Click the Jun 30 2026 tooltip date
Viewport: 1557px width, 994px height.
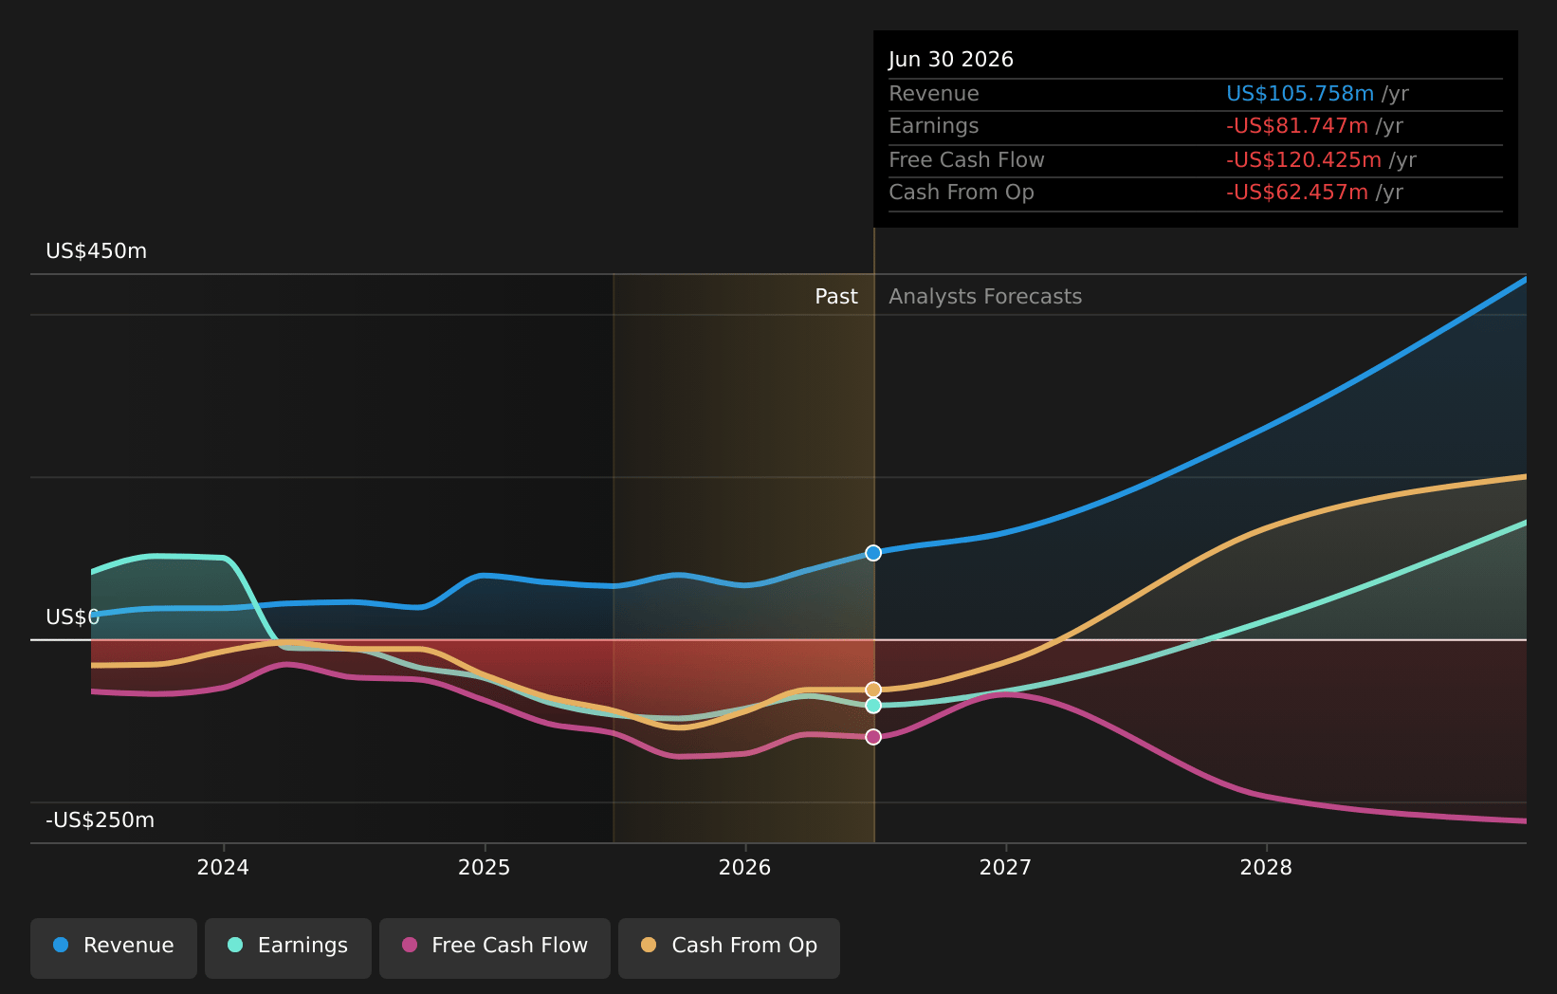point(951,60)
